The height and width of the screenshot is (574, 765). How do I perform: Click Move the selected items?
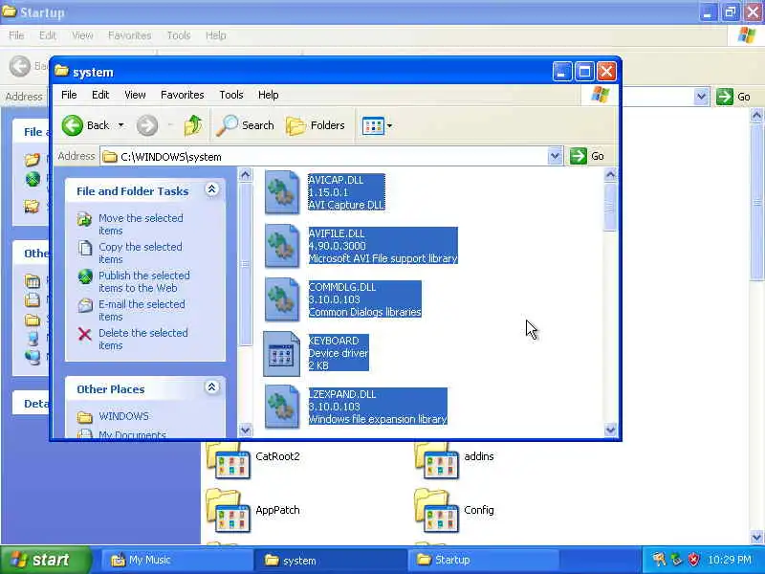click(141, 224)
